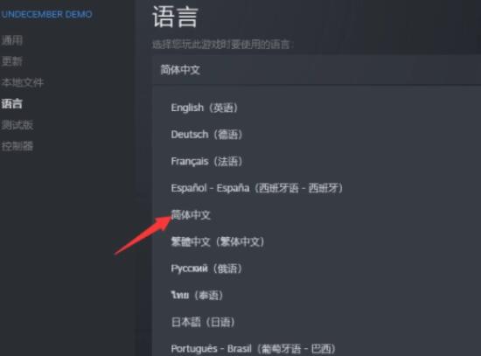
Task: Collapse the language dropdown showing 简体中文
Action: point(317,70)
